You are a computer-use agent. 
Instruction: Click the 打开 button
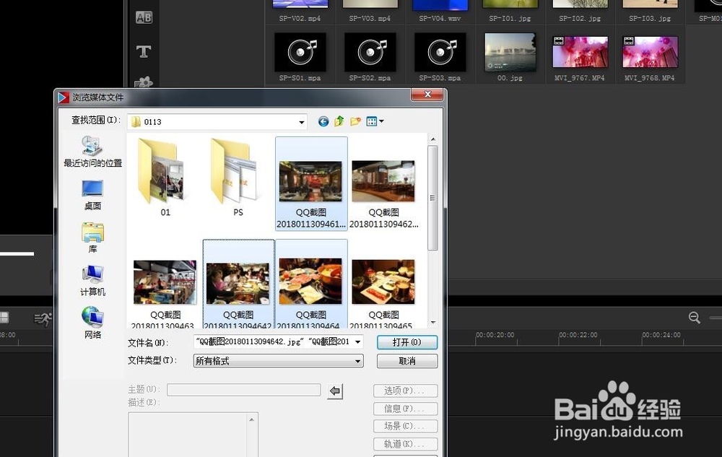pos(407,342)
